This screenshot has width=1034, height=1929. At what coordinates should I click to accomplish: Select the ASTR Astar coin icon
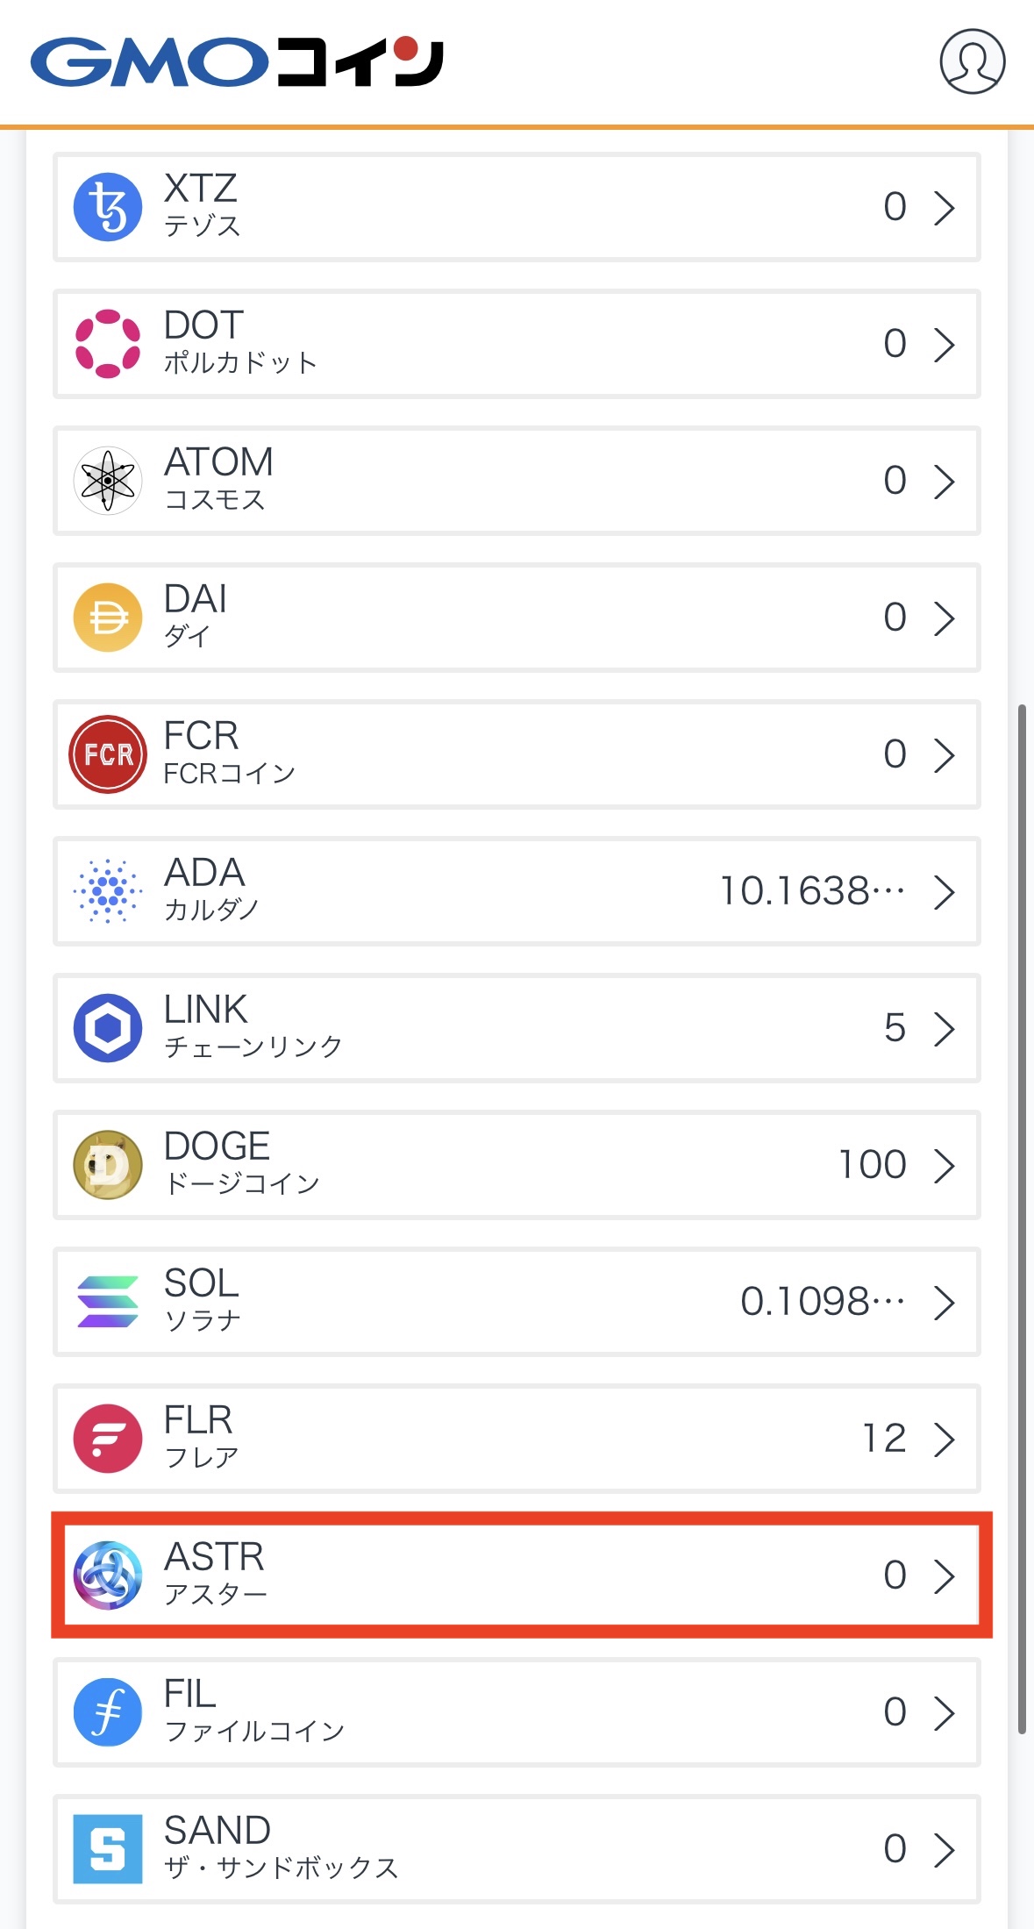[108, 1575]
